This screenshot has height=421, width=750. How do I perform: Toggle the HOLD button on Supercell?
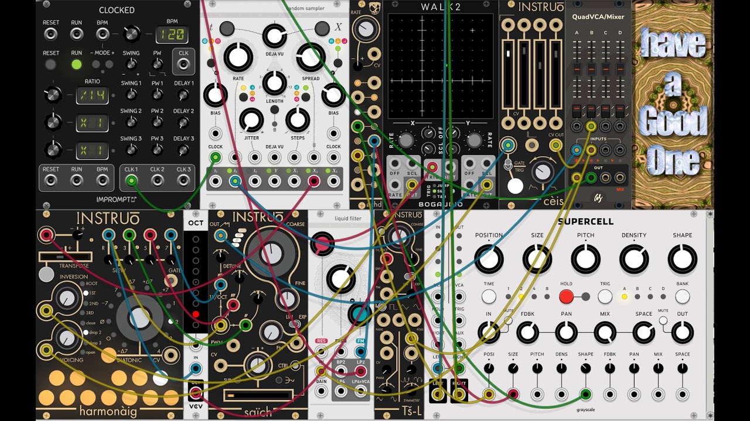(566, 296)
